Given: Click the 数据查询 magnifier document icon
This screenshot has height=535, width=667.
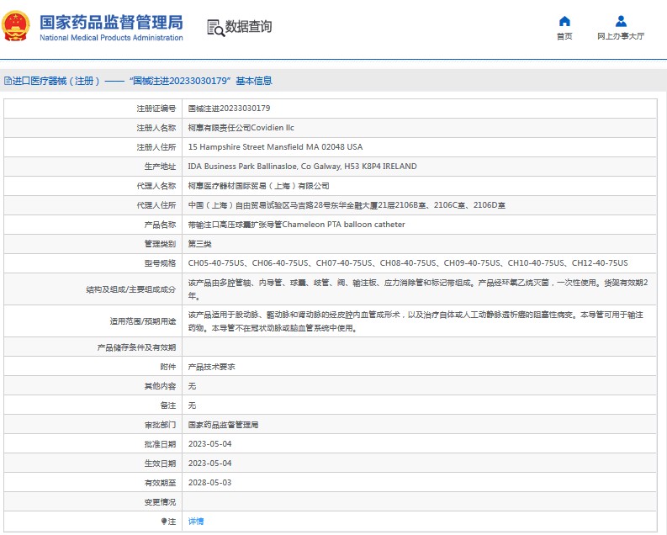Looking at the screenshot, I should (x=215, y=28).
